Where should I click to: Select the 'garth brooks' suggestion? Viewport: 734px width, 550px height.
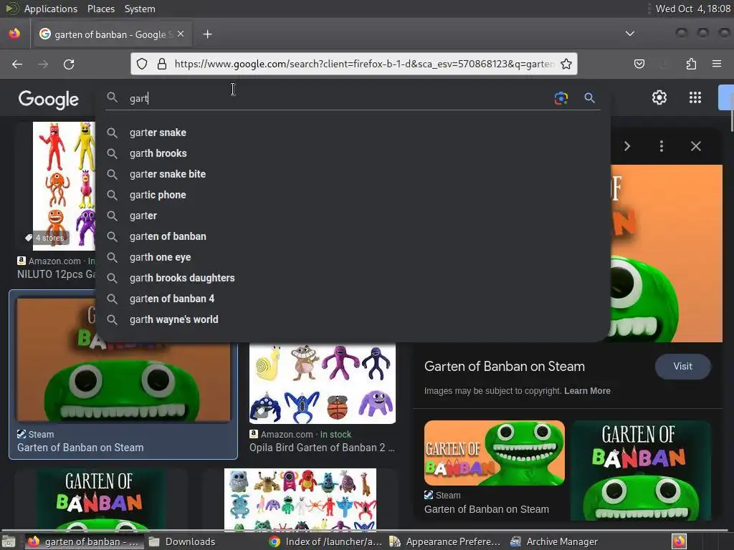click(x=353, y=153)
